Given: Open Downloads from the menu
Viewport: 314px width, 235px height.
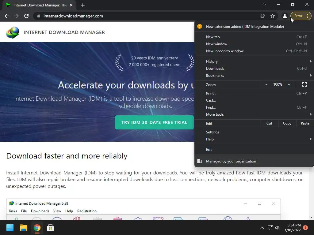Looking at the screenshot, I should [254, 68].
